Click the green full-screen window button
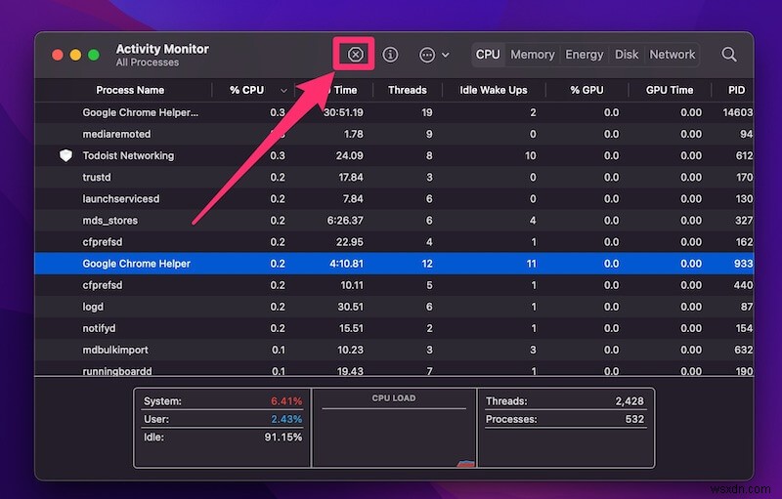Viewport: 782px width, 499px height. tap(94, 55)
